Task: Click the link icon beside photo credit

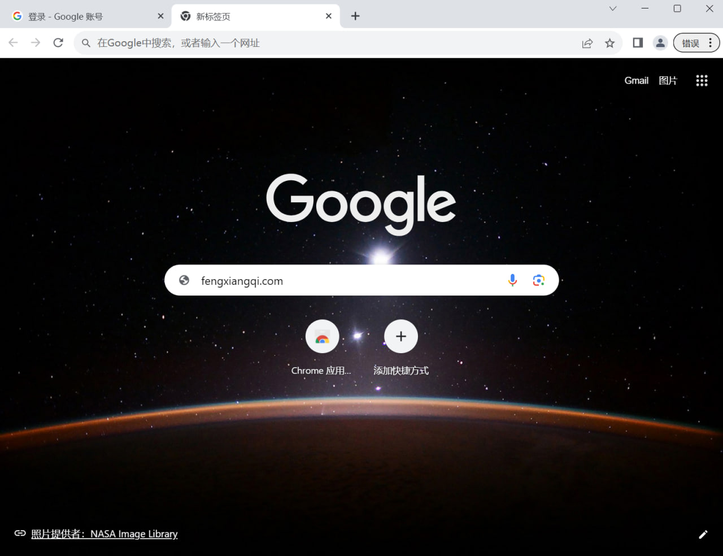Action: click(20, 533)
